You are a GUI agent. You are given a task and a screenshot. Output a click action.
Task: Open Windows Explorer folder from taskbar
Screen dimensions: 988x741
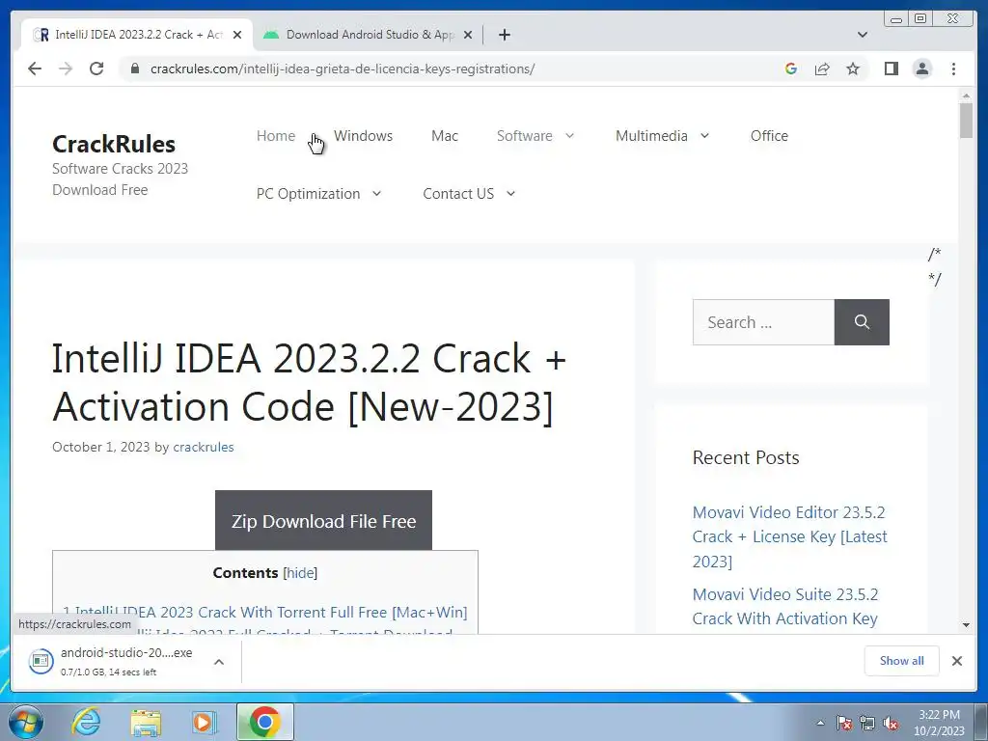[146, 722]
